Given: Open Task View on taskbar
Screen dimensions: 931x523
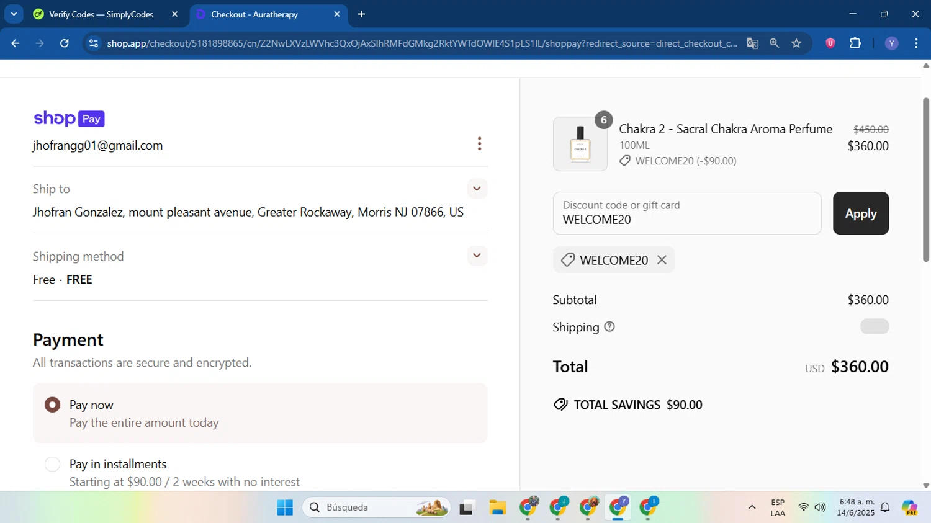Looking at the screenshot, I should pos(467,507).
